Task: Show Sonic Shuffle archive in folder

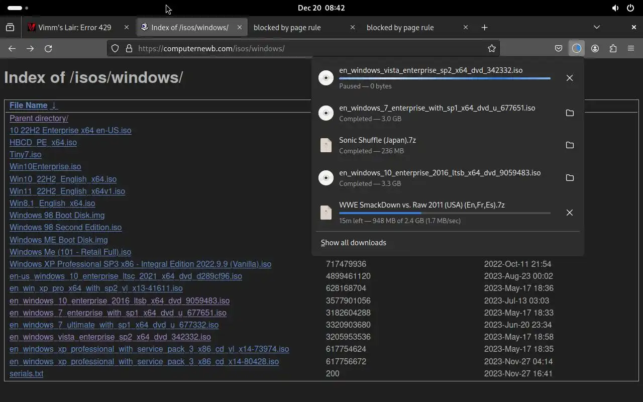Action: pos(570,145)
